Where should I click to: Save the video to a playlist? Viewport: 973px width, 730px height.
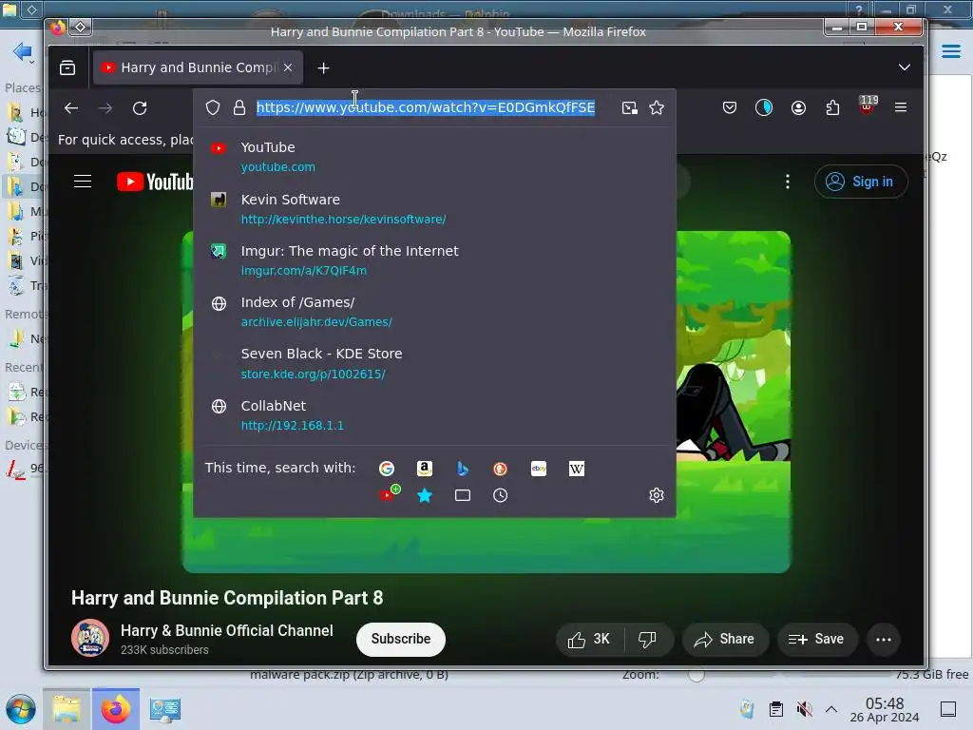coord(816,640)
